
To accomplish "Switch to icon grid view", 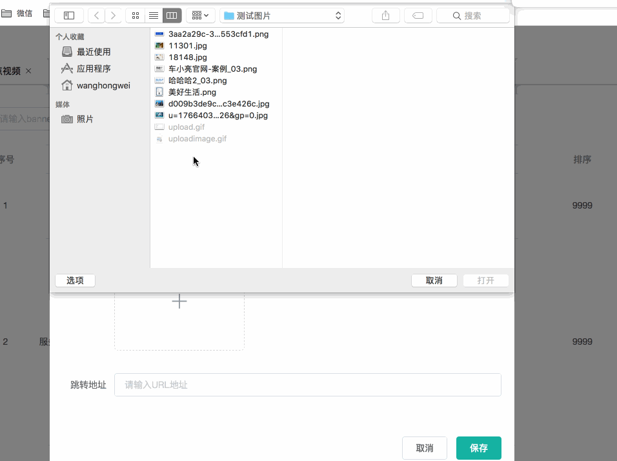I will pyautogui.click(x=136, y=15).
